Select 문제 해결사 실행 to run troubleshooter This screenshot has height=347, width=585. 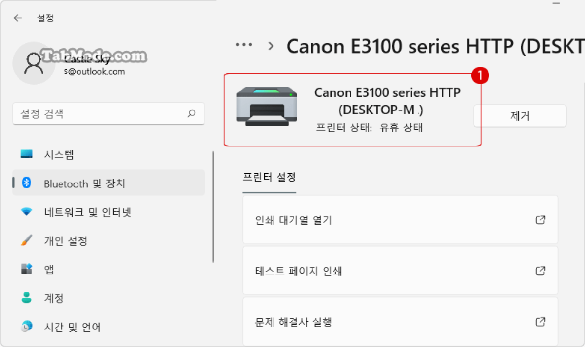tap(400, 322)
